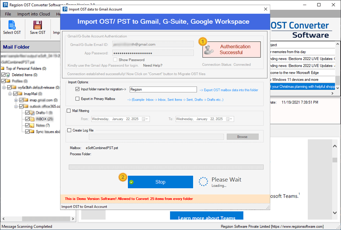The width and height of the screenshot is (341, 230).
Task: Click the Top of Personal Folders icon
Action: click(3, 68)
